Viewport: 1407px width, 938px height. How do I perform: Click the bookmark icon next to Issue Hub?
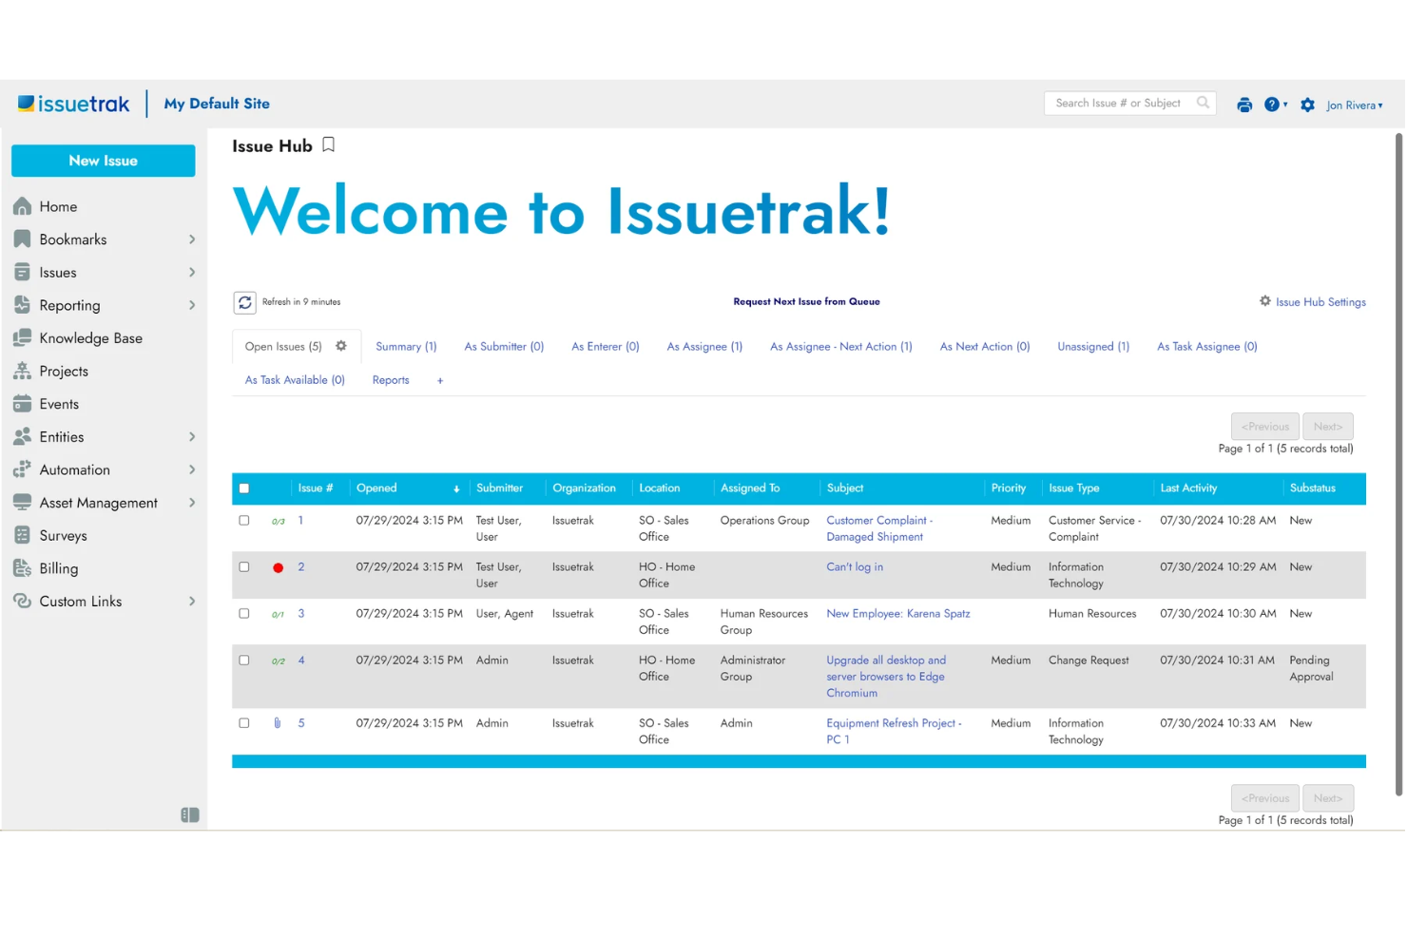[x=328, y=144]
